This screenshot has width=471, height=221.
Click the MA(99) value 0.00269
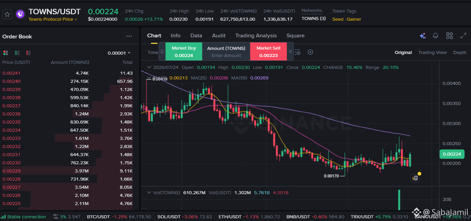click(259, 78)
